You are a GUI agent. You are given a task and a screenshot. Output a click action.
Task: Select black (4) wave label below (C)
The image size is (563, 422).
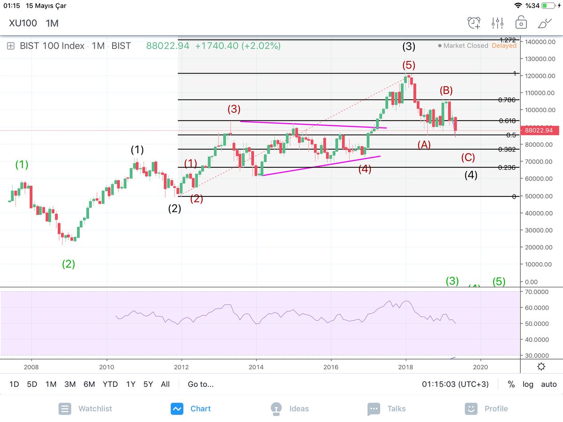[x=471, y=175]
